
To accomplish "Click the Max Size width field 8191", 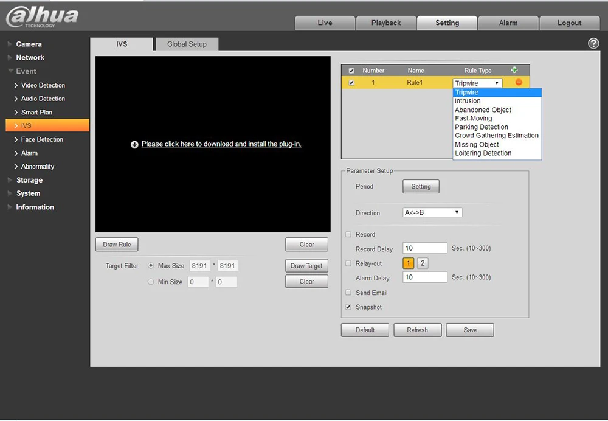I will pyautogui.click(x=199, y=266).
